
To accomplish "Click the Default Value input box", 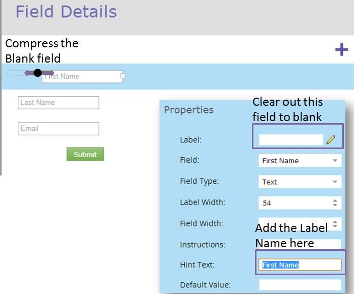I will [x=300, y=285].
